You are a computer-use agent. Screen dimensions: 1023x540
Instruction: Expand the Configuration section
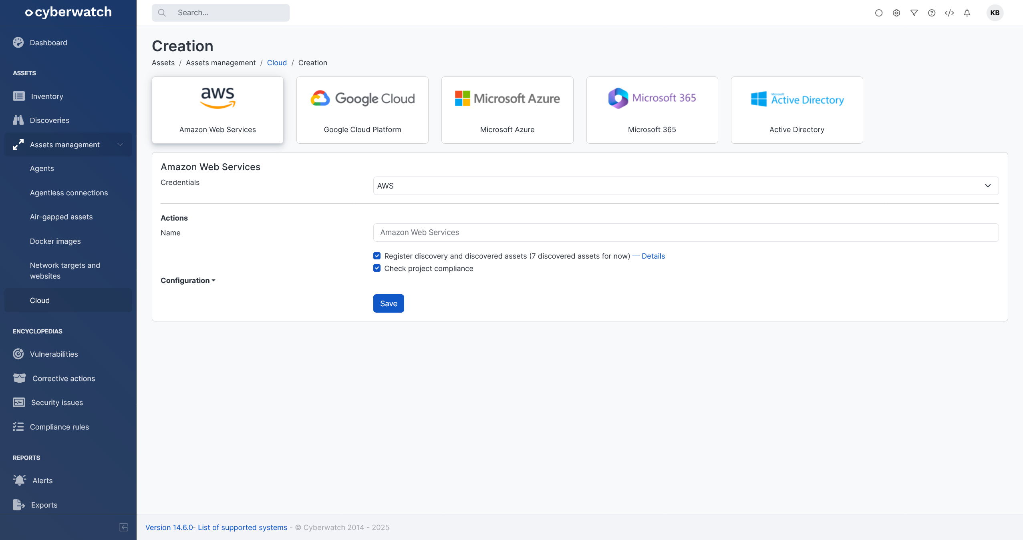(x=188, y=281)
